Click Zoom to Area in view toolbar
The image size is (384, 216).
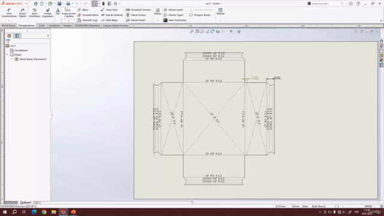(x=197, y=31)
